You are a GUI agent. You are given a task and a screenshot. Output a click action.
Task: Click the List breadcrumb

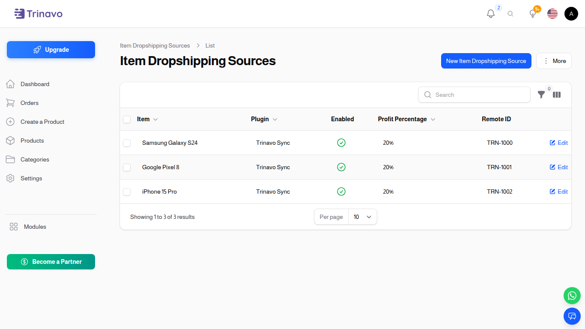pos(210,45)
